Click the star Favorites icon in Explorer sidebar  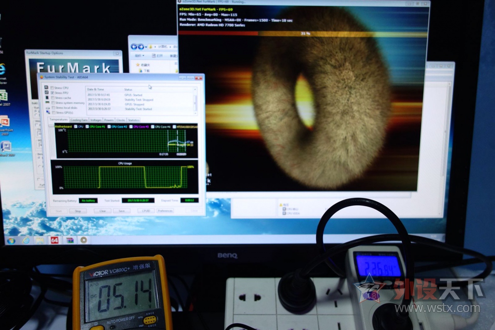(x=138, y=65)
